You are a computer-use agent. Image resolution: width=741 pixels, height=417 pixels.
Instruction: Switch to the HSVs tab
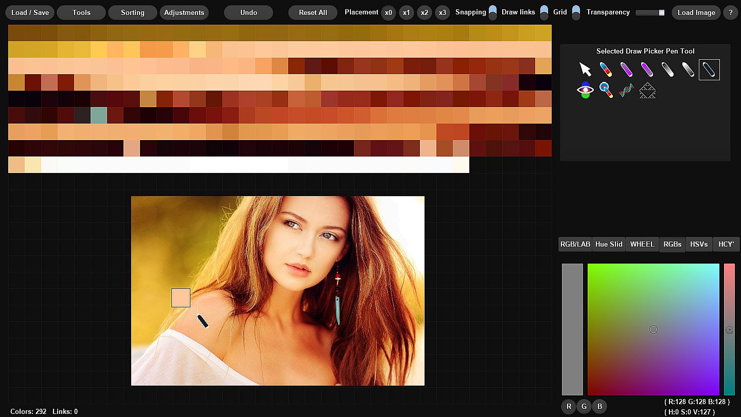pos(699,244)
